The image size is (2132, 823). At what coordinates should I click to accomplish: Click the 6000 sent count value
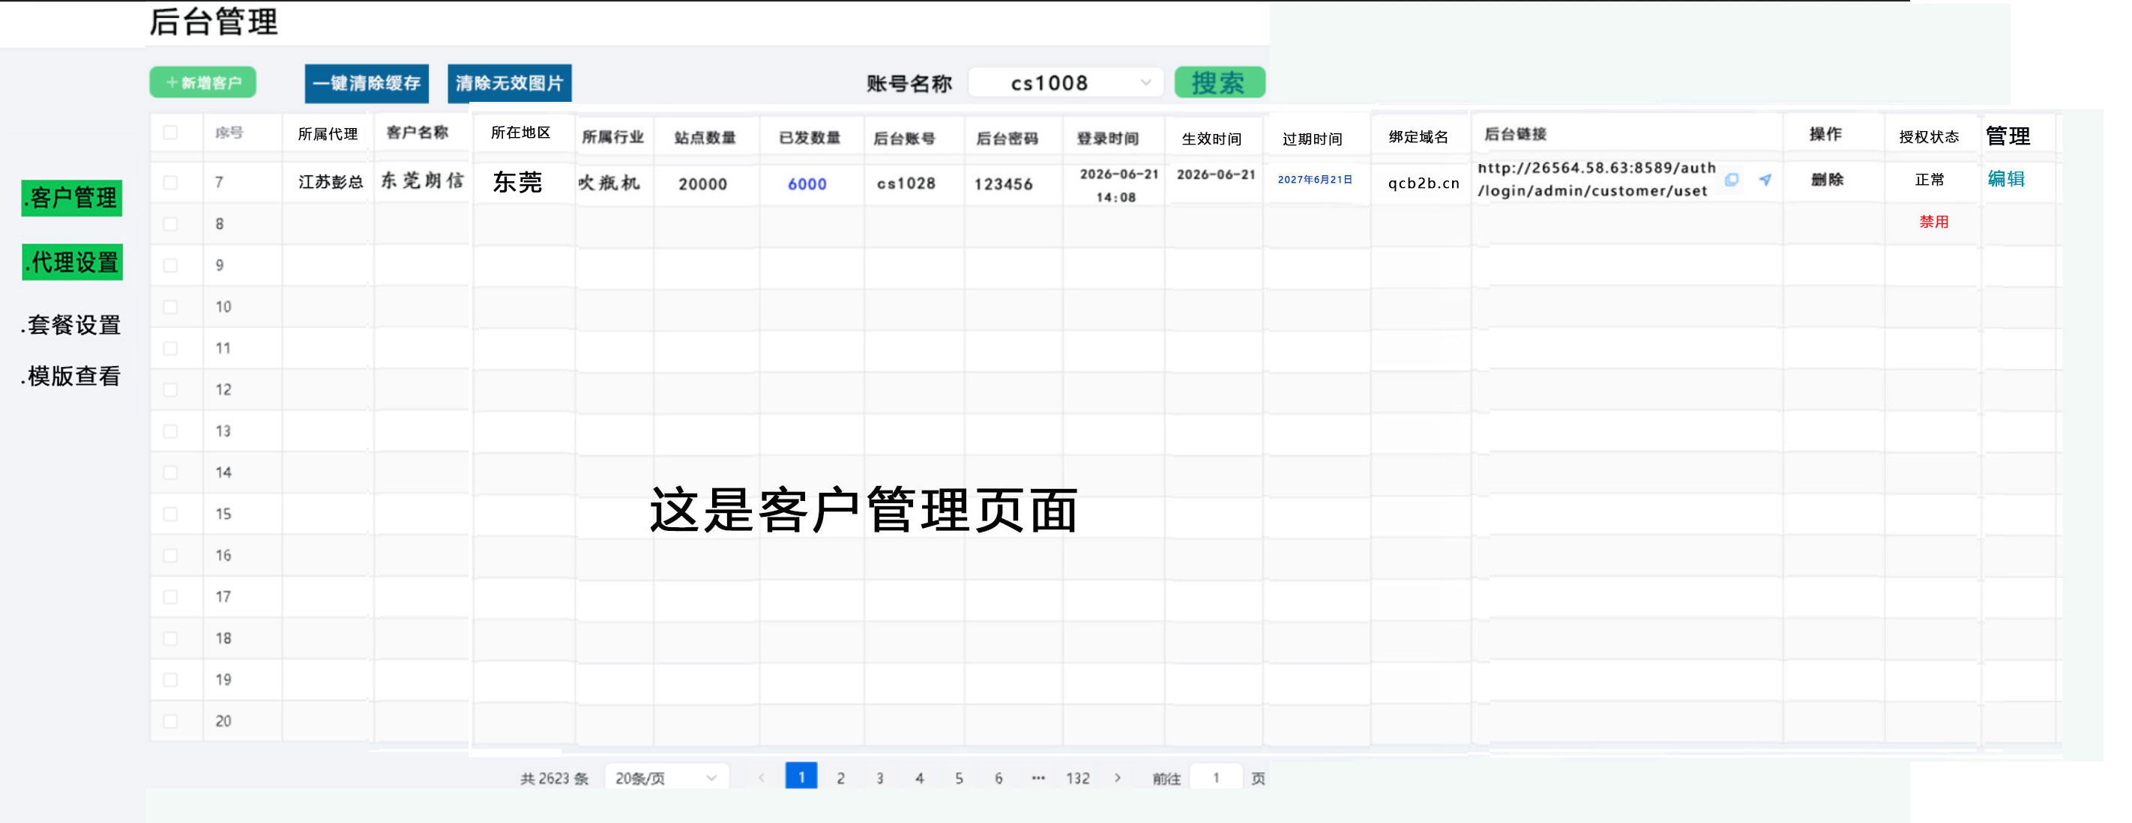click(x=807, y=183)
